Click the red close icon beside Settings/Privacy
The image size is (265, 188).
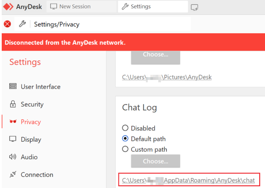point(7,24)
